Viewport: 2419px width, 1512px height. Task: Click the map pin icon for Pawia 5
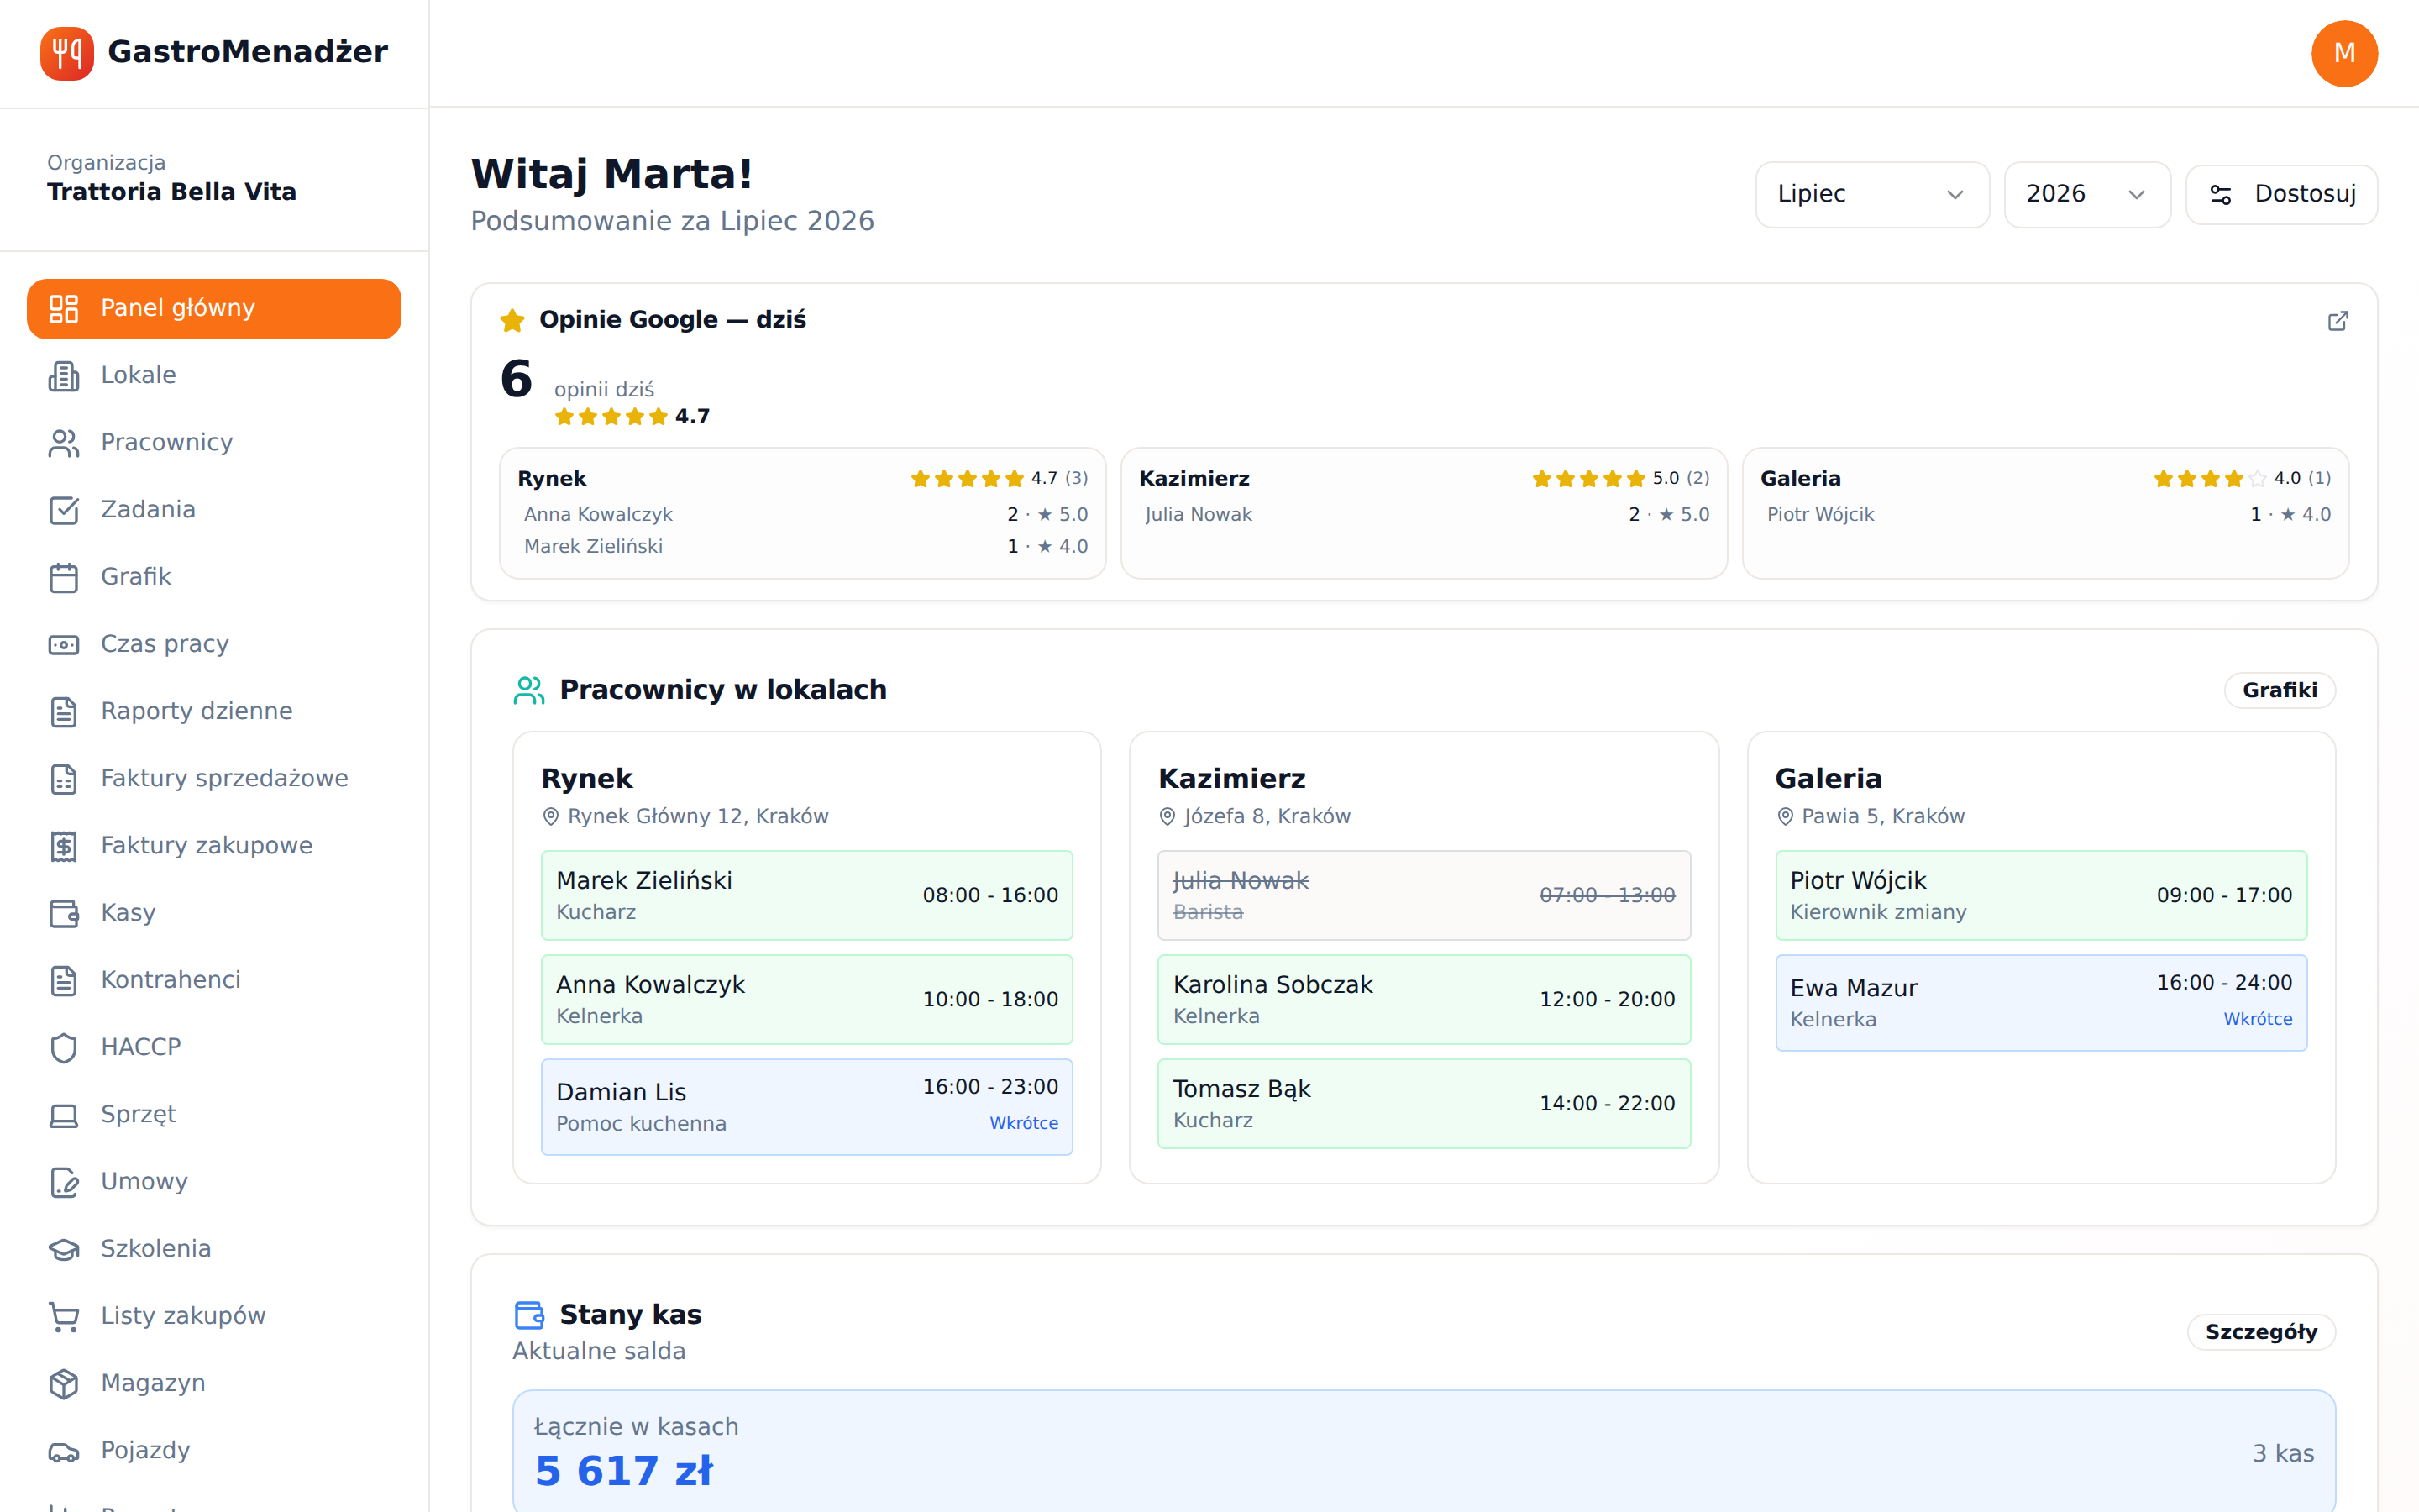1785,817
